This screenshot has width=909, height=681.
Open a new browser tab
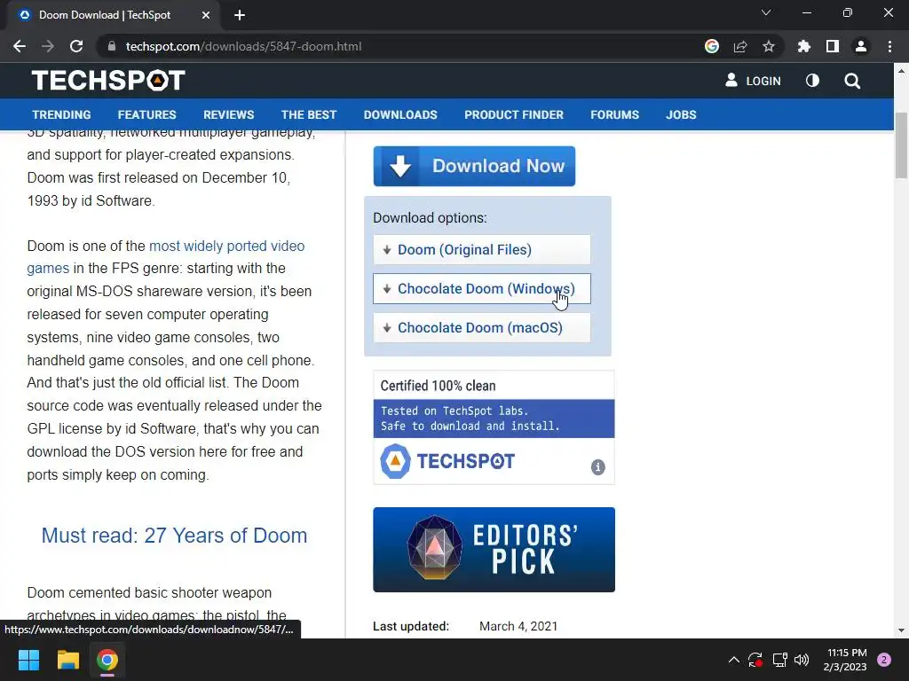click(240, 15)
